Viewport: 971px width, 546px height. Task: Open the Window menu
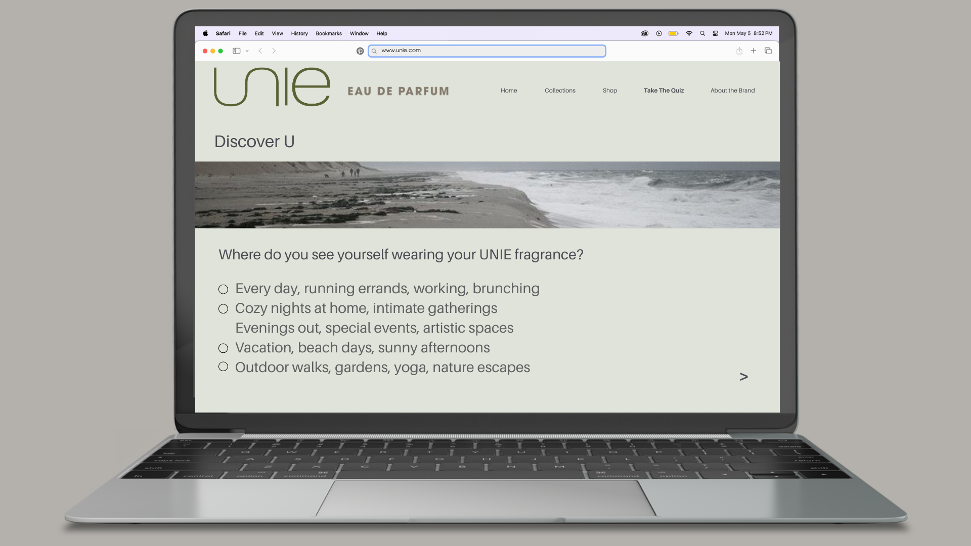click(x=359, y=33)
